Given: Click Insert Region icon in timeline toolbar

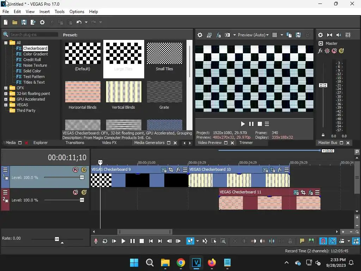Looking at the screenshot, I should 311,241.
